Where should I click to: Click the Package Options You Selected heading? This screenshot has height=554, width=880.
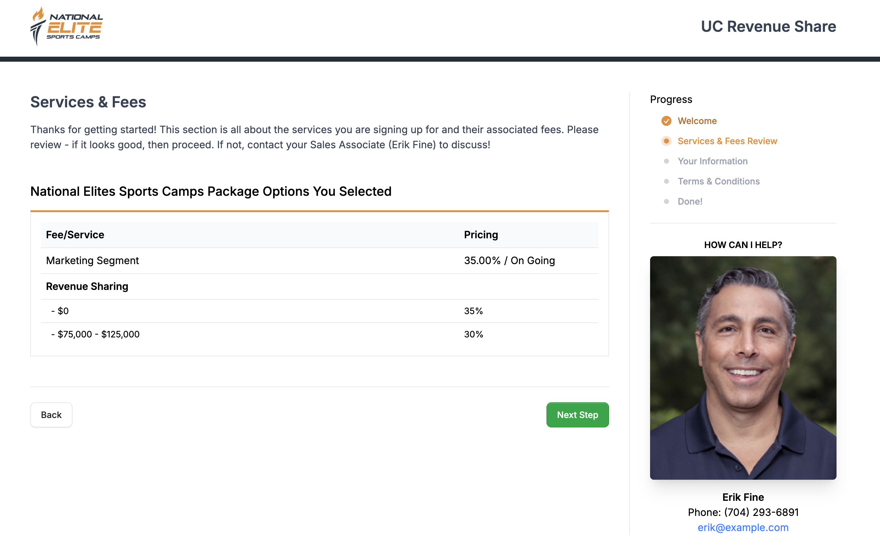[x=211, y=191]
